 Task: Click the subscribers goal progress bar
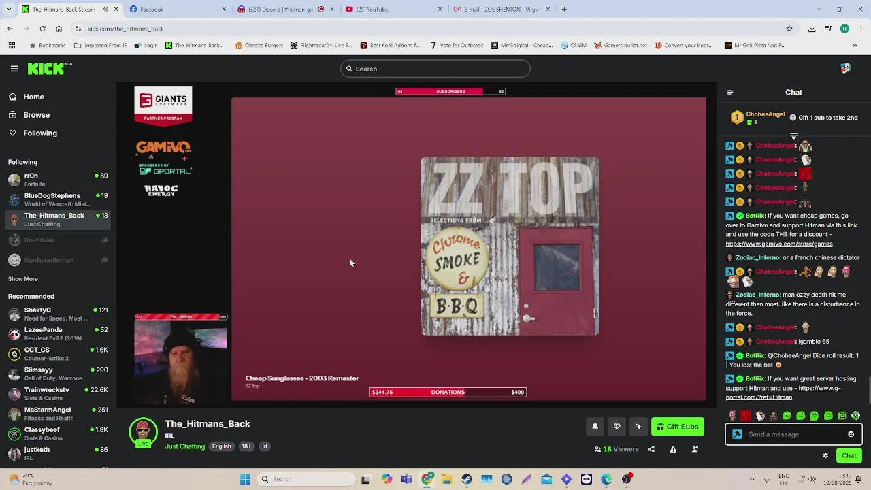point(450,91)
